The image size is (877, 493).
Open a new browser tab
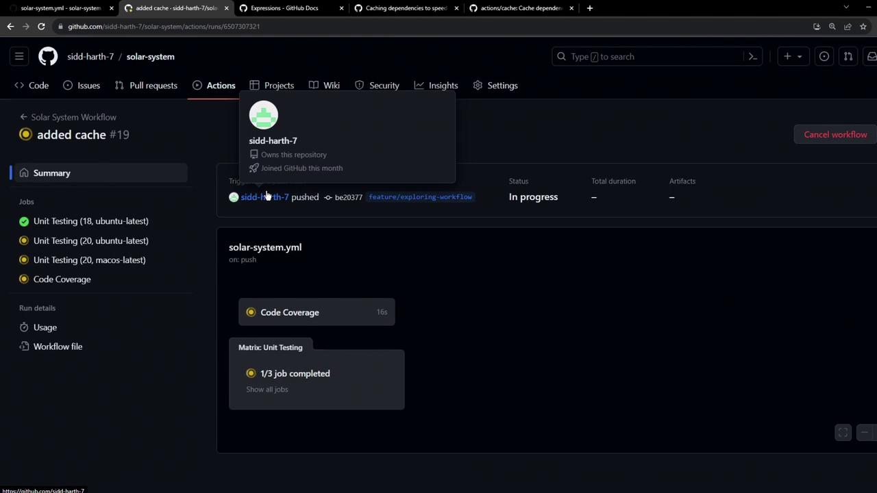589,8
